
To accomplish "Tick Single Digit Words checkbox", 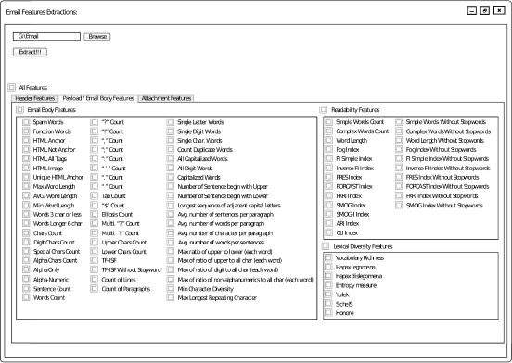I will pyautogui.click(x=170, y=131).
